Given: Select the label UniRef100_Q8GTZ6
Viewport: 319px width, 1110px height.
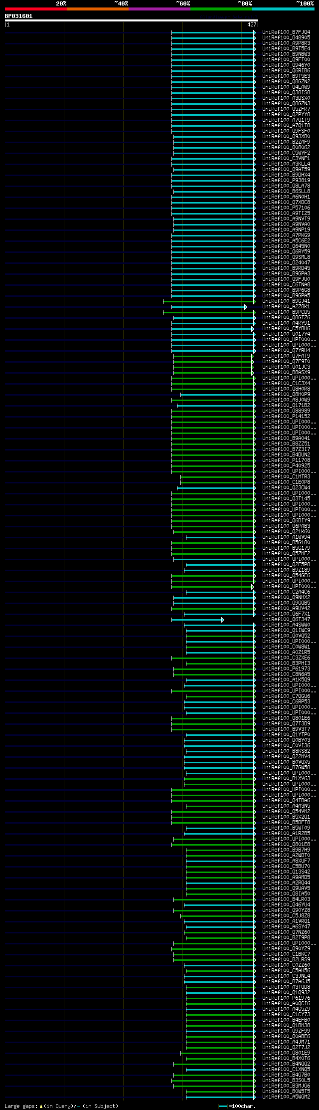Looking at the screenshot, I should 286,317.
